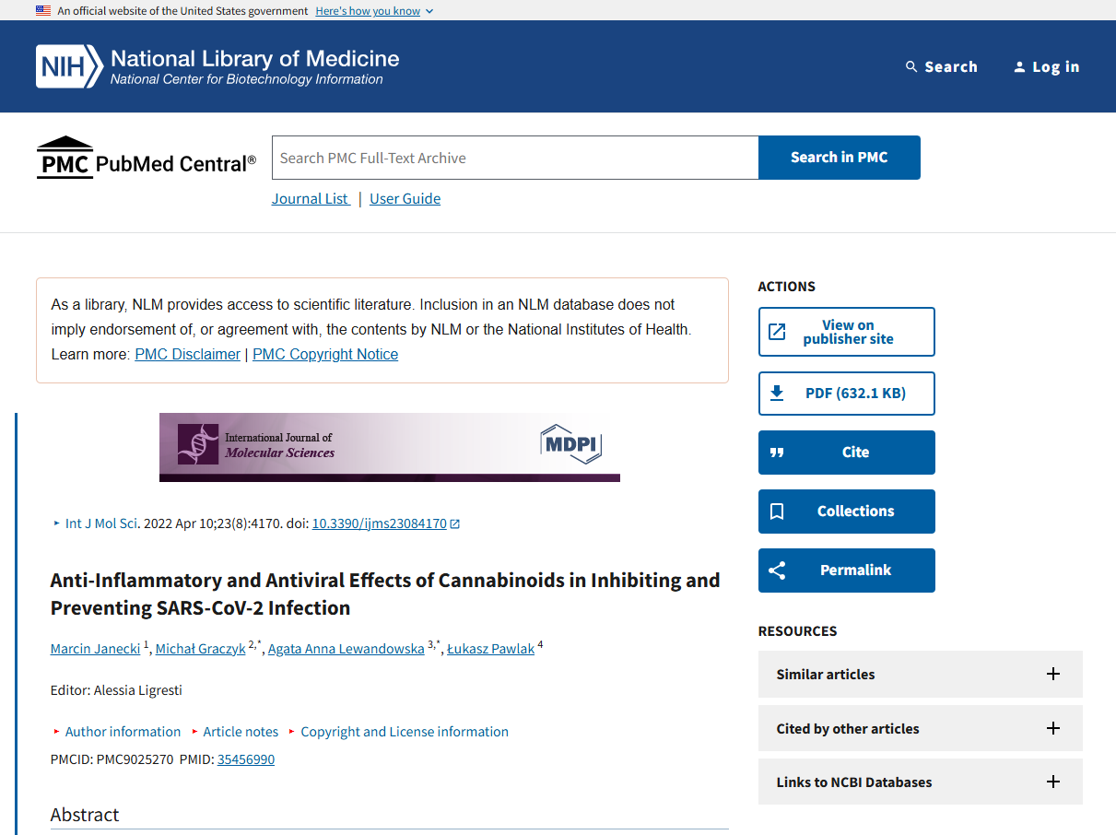1116x835 pixels.
Task: Click View on publisher site button
Action: coord(846,332)
